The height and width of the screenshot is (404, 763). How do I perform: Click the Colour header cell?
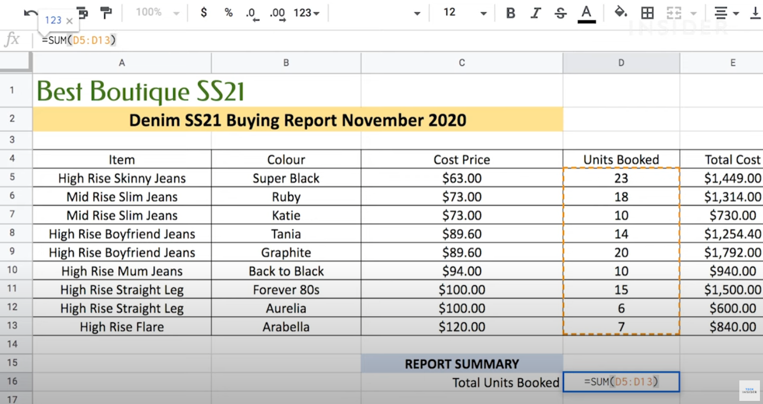tap(286, 159)
